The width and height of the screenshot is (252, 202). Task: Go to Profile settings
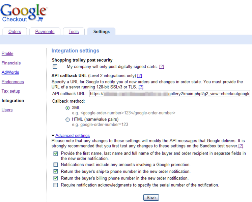(x=7, y=54)
